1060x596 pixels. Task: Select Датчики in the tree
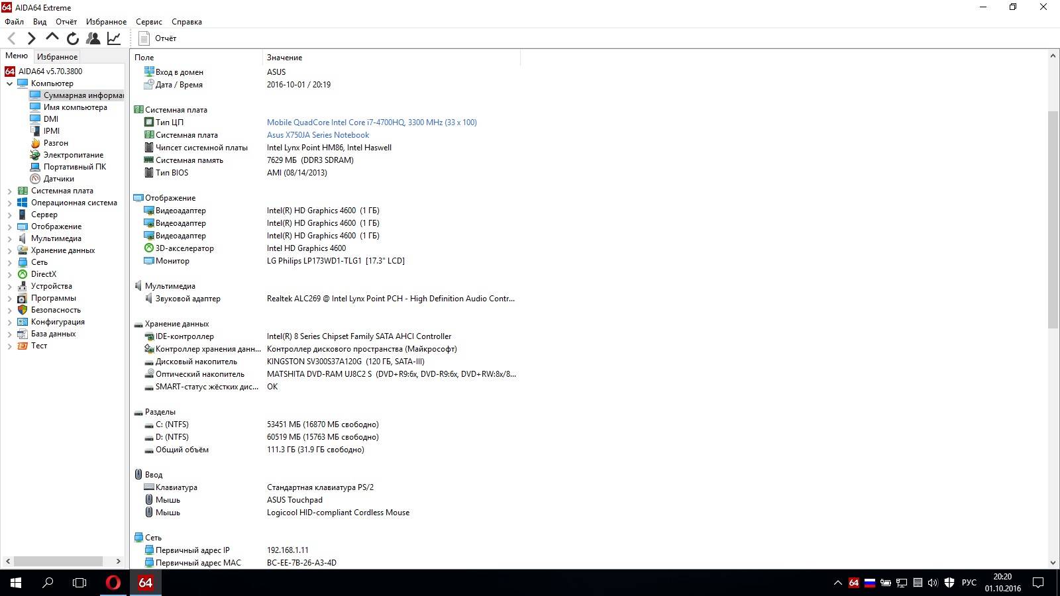pos(58,179)
